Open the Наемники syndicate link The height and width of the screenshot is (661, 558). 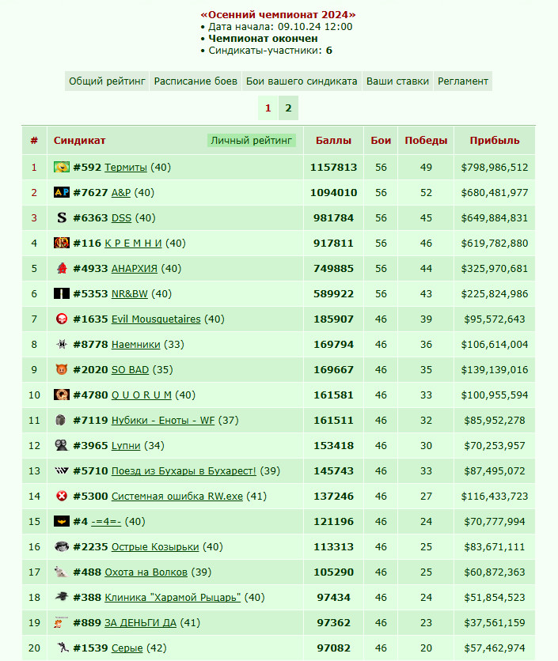click(136, 345)
